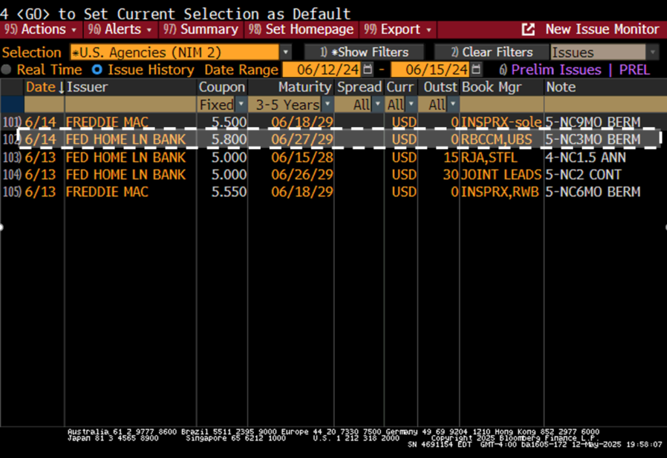The image size is (667, 458).
Task: Open the Actions menu
Action: [40, 29]
